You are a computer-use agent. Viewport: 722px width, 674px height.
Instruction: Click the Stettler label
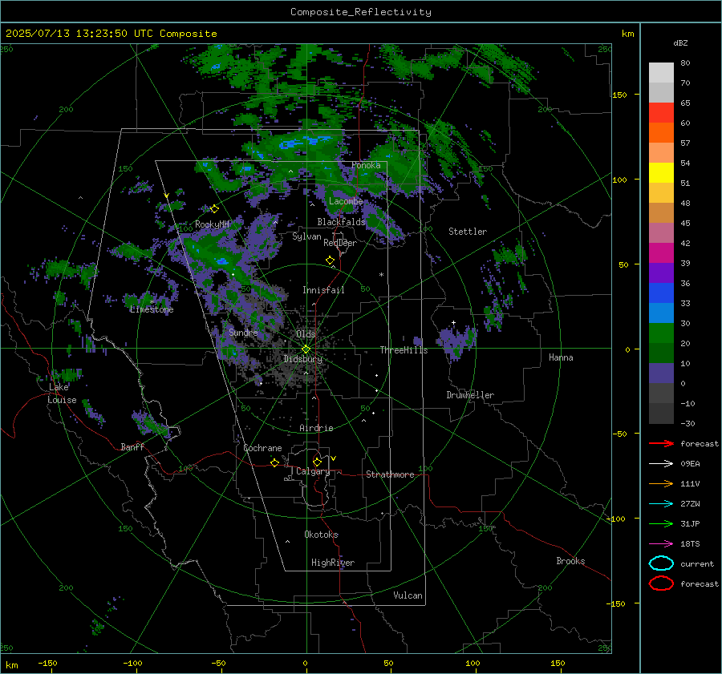(x=468, y=232)
